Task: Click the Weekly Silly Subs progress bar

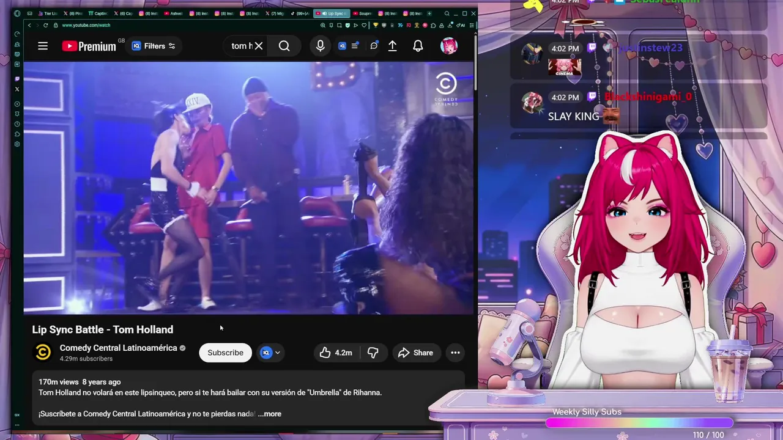Action: point(639,422)
